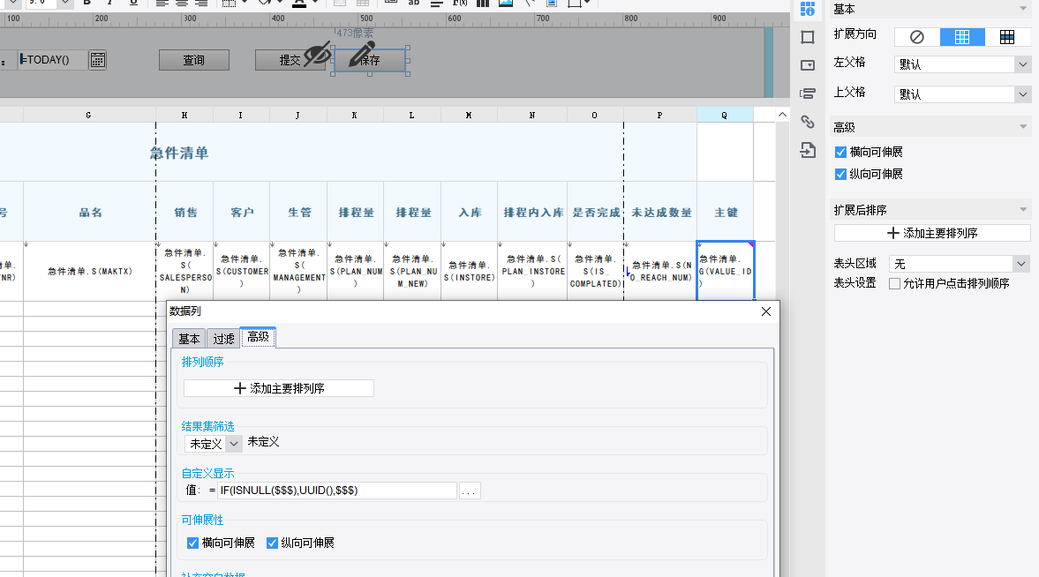Click the 自定义显示 formula value field
1039x577 pixels.
click(338, 491)
